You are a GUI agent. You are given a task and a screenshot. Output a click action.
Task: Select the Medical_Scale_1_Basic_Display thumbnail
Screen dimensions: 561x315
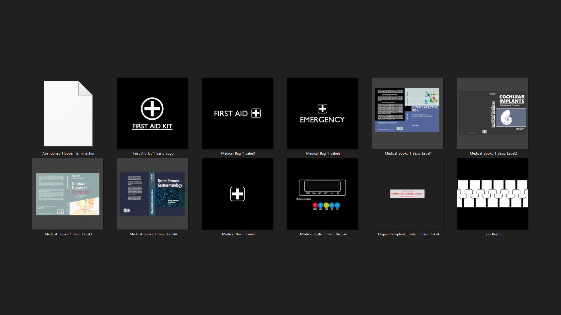coord(322,194)
